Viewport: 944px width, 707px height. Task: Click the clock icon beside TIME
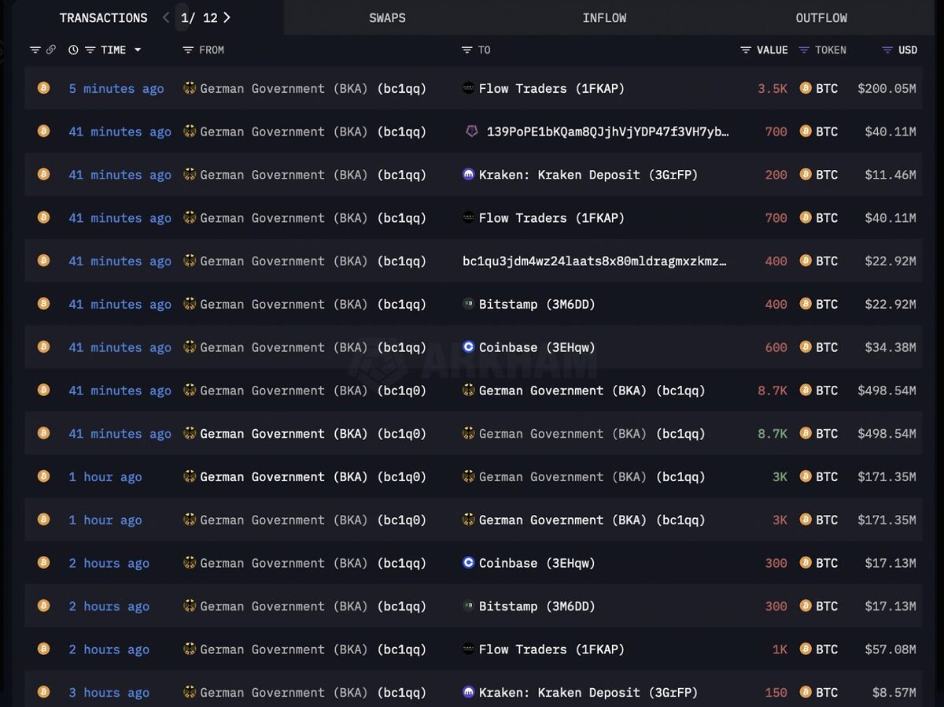coord(73,50)
